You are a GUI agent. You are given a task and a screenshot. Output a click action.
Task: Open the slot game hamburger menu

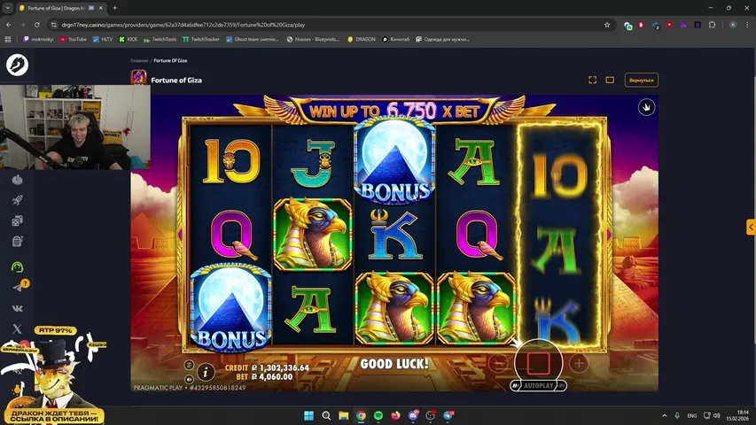click(189, 365)
